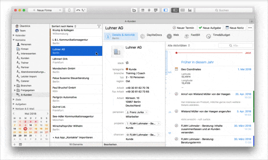
Task: Click the + Neue Firma button
Action: (x=43, y=10)
